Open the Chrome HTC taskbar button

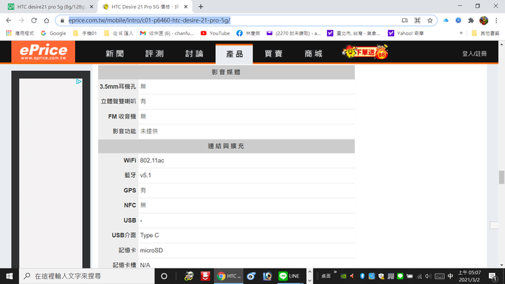point(229,276)
